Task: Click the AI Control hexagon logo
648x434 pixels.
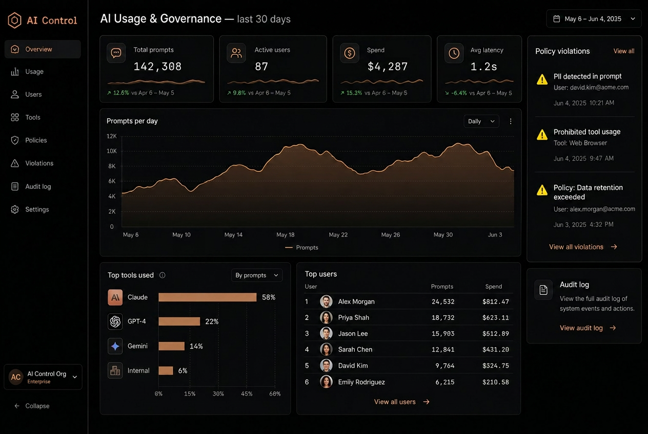Action: [14, 20]
